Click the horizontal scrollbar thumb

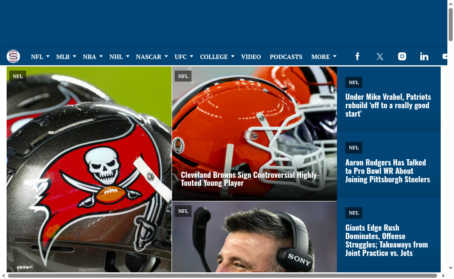tap(223, 275)
